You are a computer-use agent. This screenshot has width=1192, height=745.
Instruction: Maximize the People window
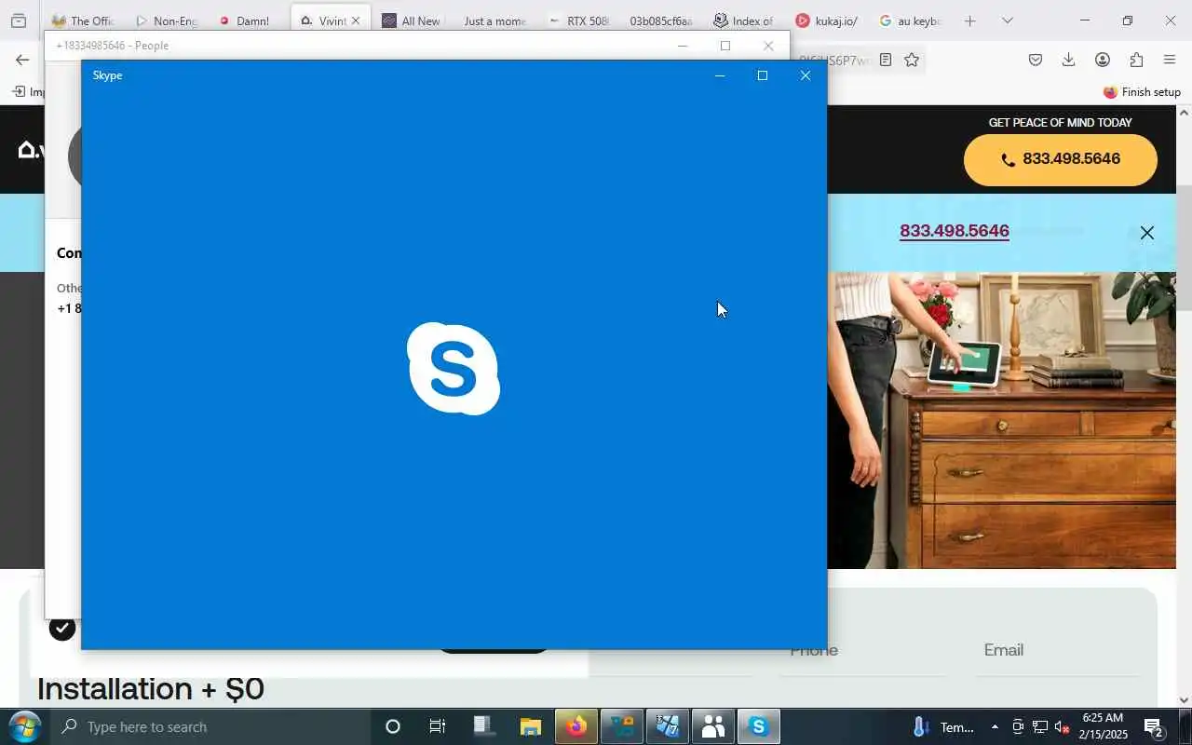725,46
